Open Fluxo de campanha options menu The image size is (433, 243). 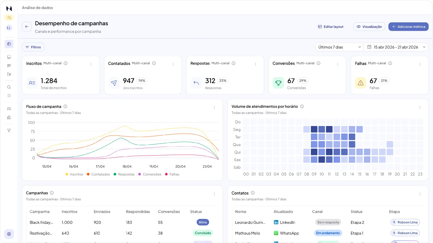[x=214, y=107]
